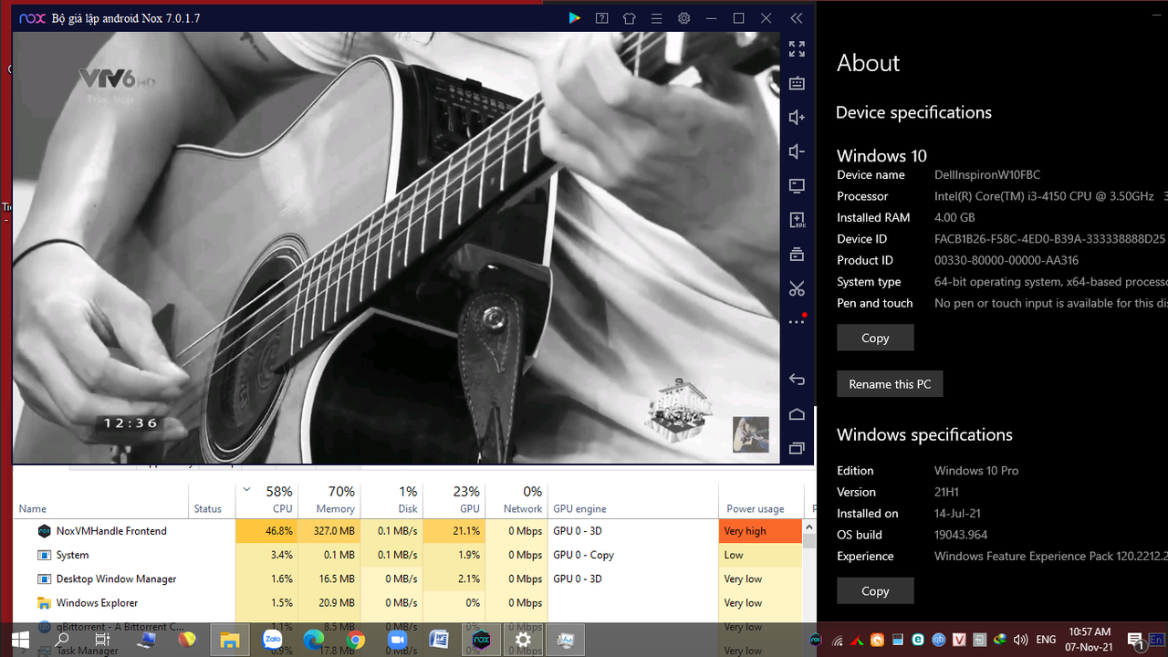Open system tray volume speaker icon
1168x657 pixels.
point(1020,640)
